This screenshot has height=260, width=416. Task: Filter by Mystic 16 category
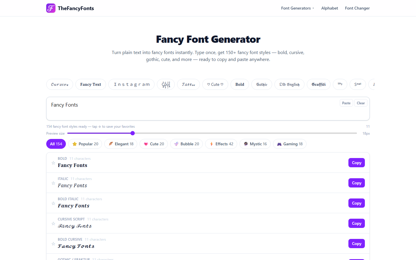point(255,144)
